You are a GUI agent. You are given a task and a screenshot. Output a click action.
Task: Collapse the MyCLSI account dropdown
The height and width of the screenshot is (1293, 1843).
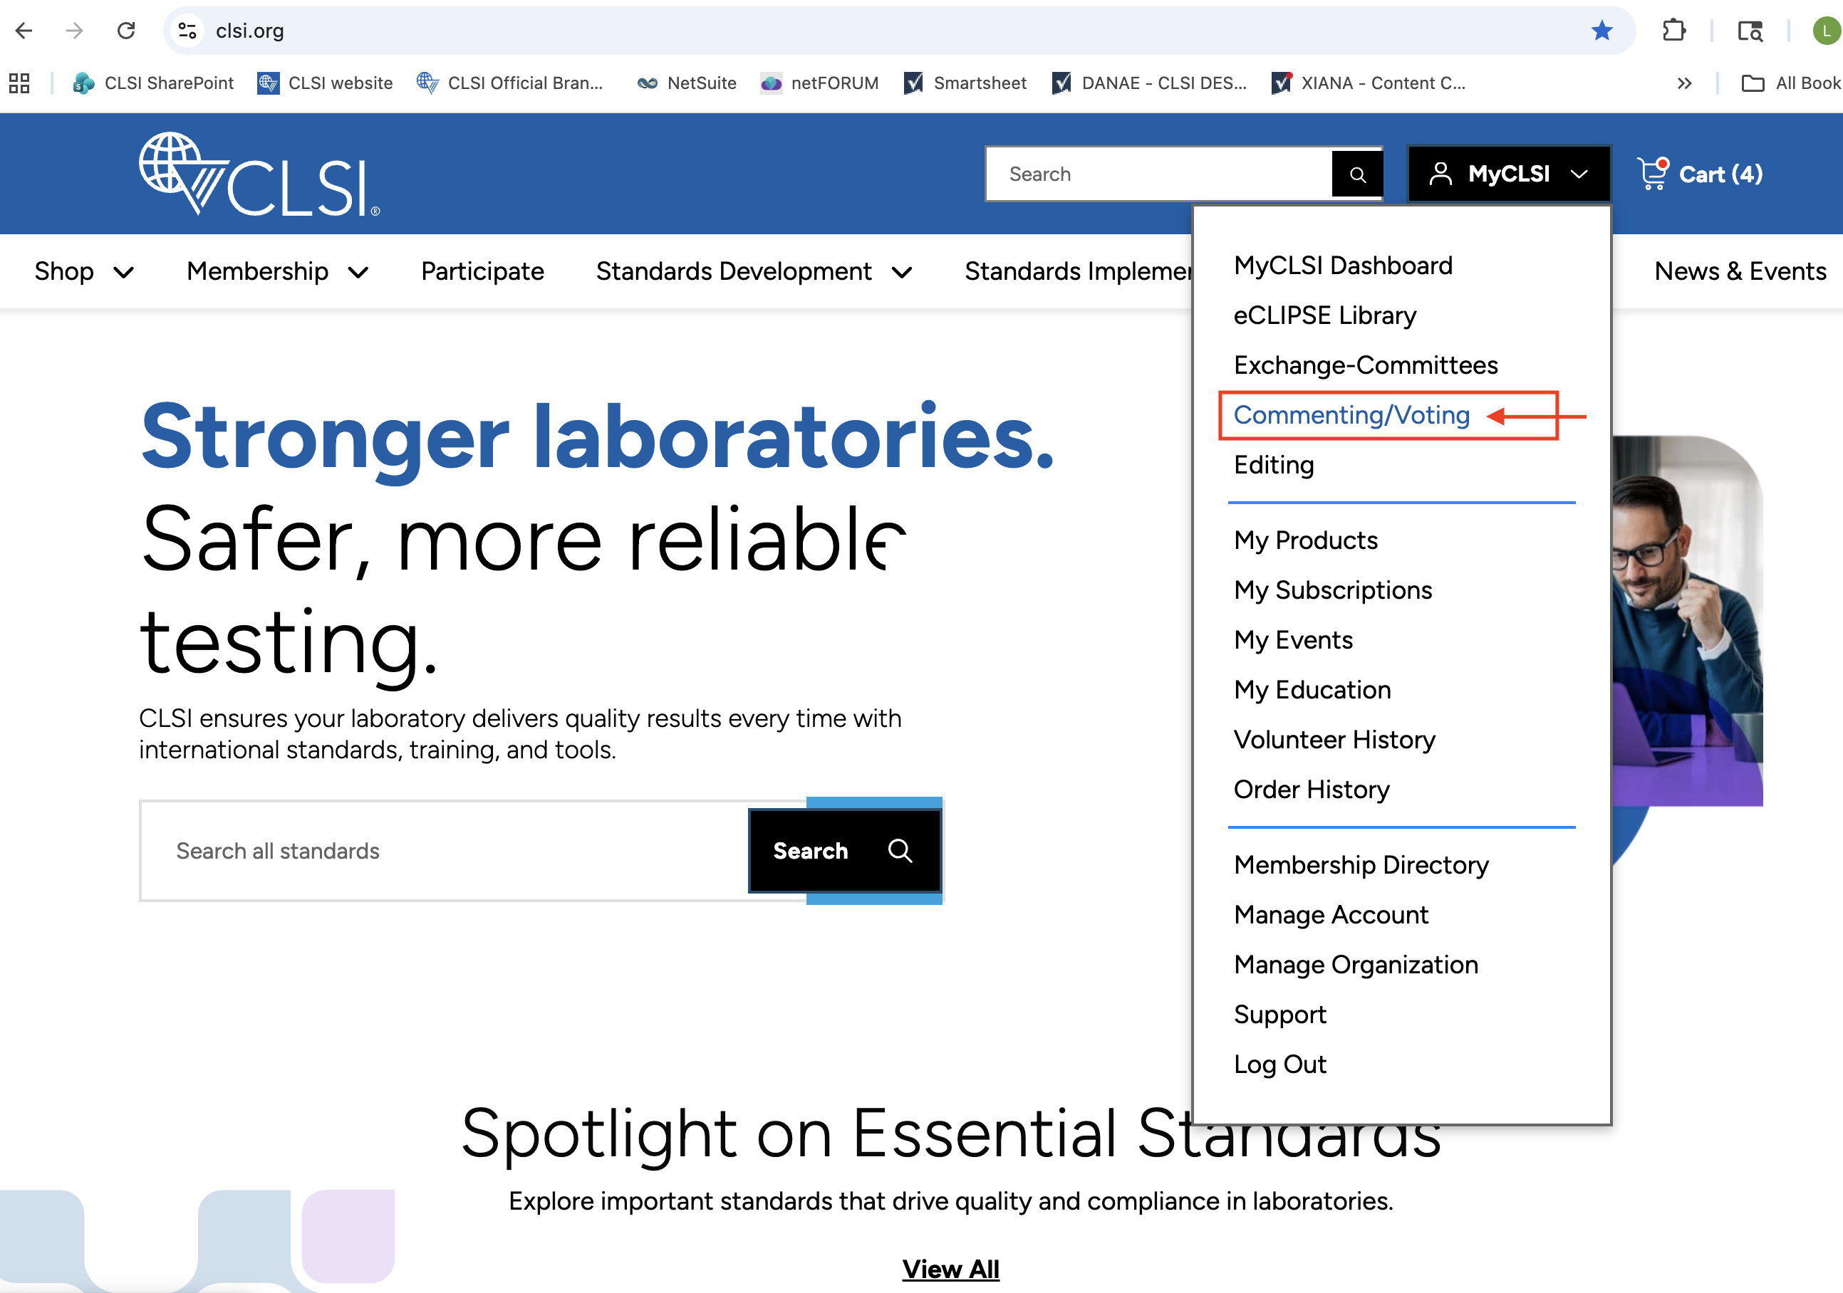pyautogui.click(x=1508, y=173)
